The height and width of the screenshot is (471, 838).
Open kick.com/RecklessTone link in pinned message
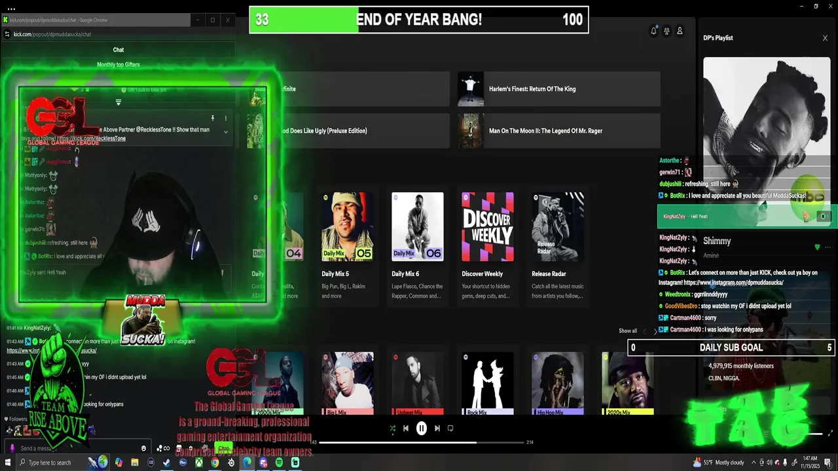(92, 139)
